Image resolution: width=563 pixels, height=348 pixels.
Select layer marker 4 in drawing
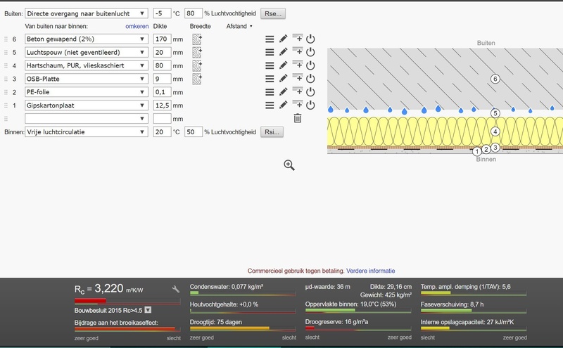click(x=495, y=131)
